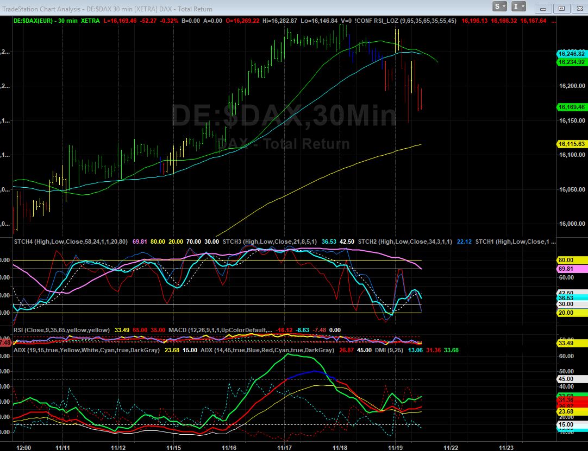Screen dimensions: 588x451
Task: Click the cyan 13.06 DMI value
Action: 415,350
